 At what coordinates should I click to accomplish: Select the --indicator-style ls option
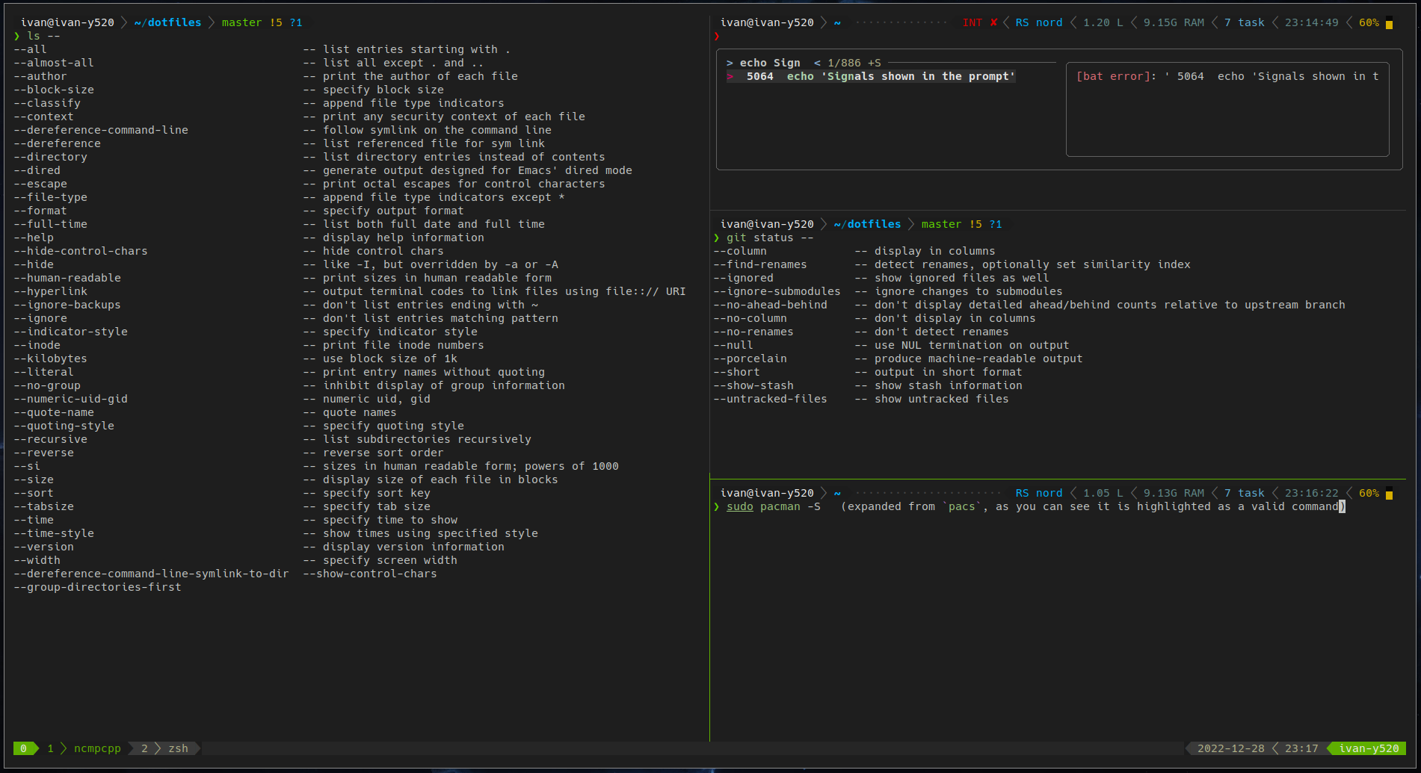pyautogui.click(x=71, y=332)
